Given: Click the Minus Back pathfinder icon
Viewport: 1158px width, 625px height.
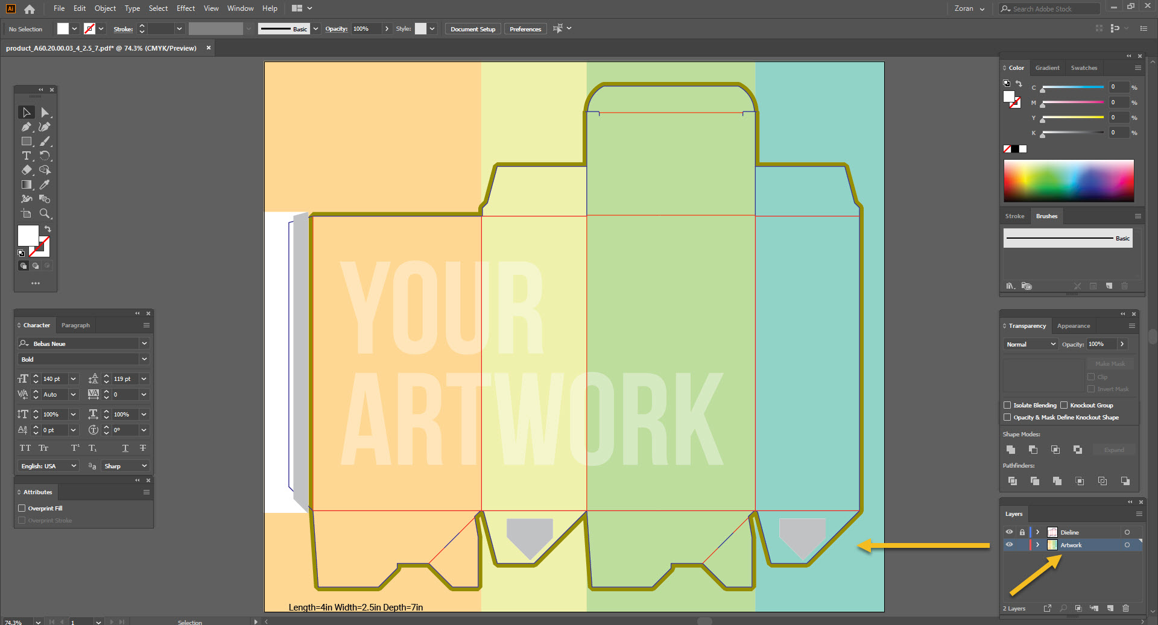Looking at the screenshot, I should click(x=1125, y=481).
